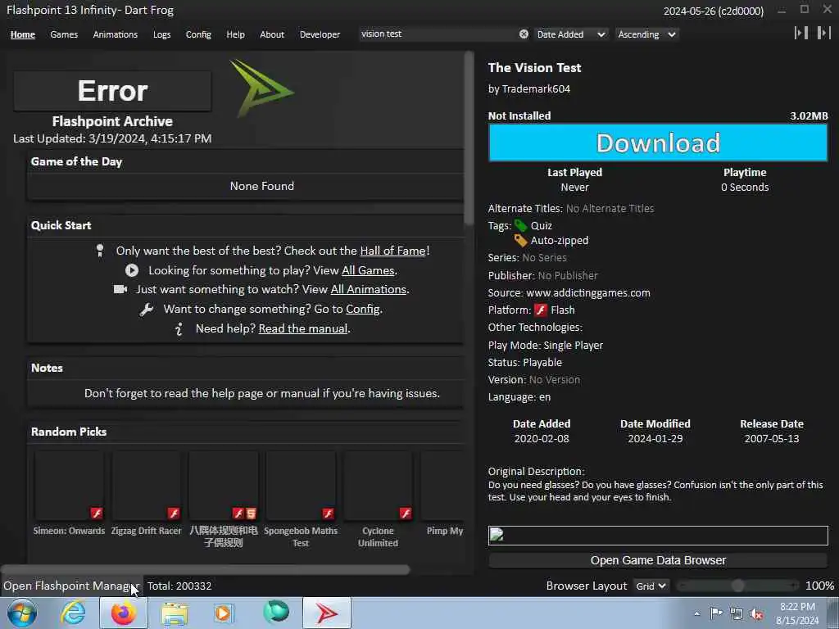Open the Windows Start menu
Viewport: 839px width, 629px height.
click(22, 613)
